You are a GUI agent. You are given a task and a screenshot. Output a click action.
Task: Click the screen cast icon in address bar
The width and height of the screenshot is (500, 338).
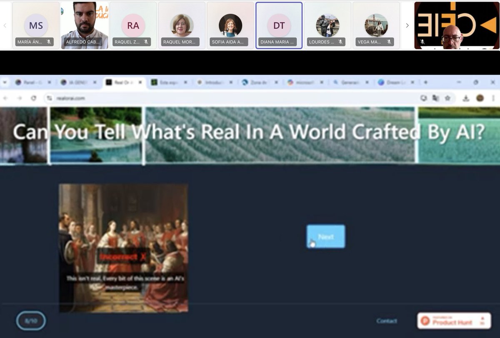[x=424, y=98]
